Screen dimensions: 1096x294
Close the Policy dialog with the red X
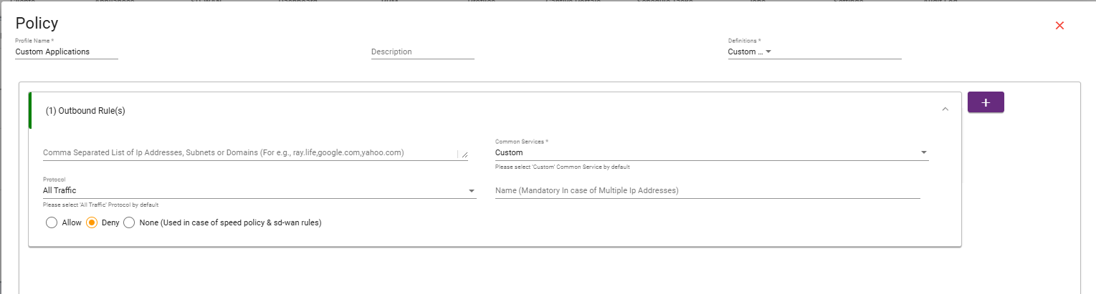click(1059, 26)
